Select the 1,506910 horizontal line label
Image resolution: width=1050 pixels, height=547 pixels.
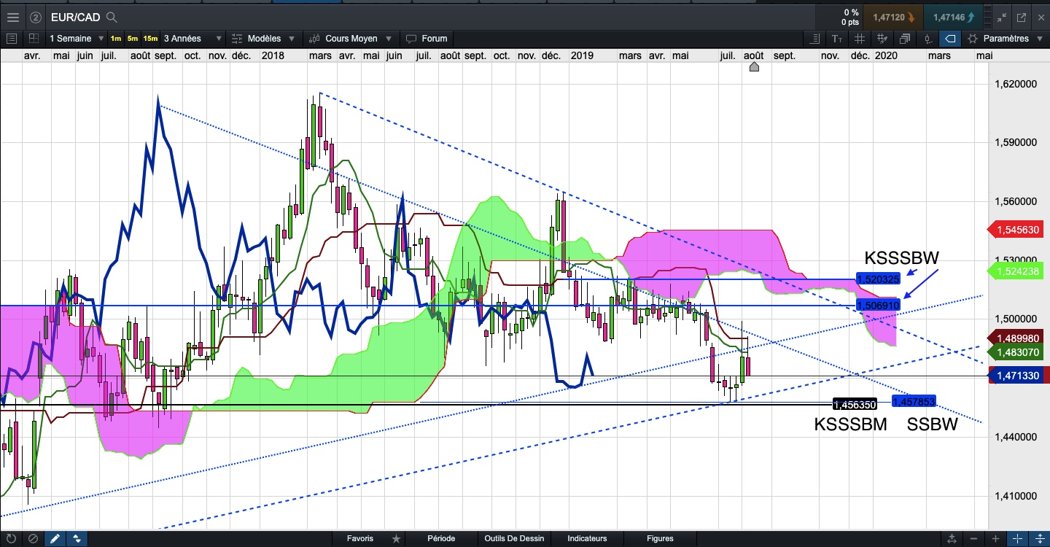878,304
